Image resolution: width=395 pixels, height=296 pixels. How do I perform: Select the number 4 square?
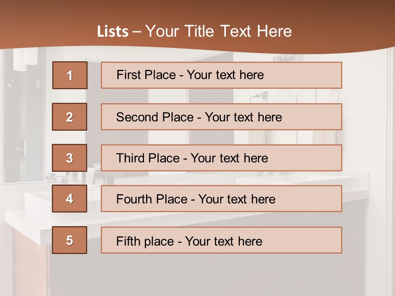[x=70, y=199]
